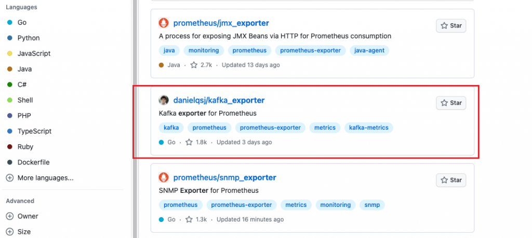
Task: Filter results by Python language
Action: point(23,38)
